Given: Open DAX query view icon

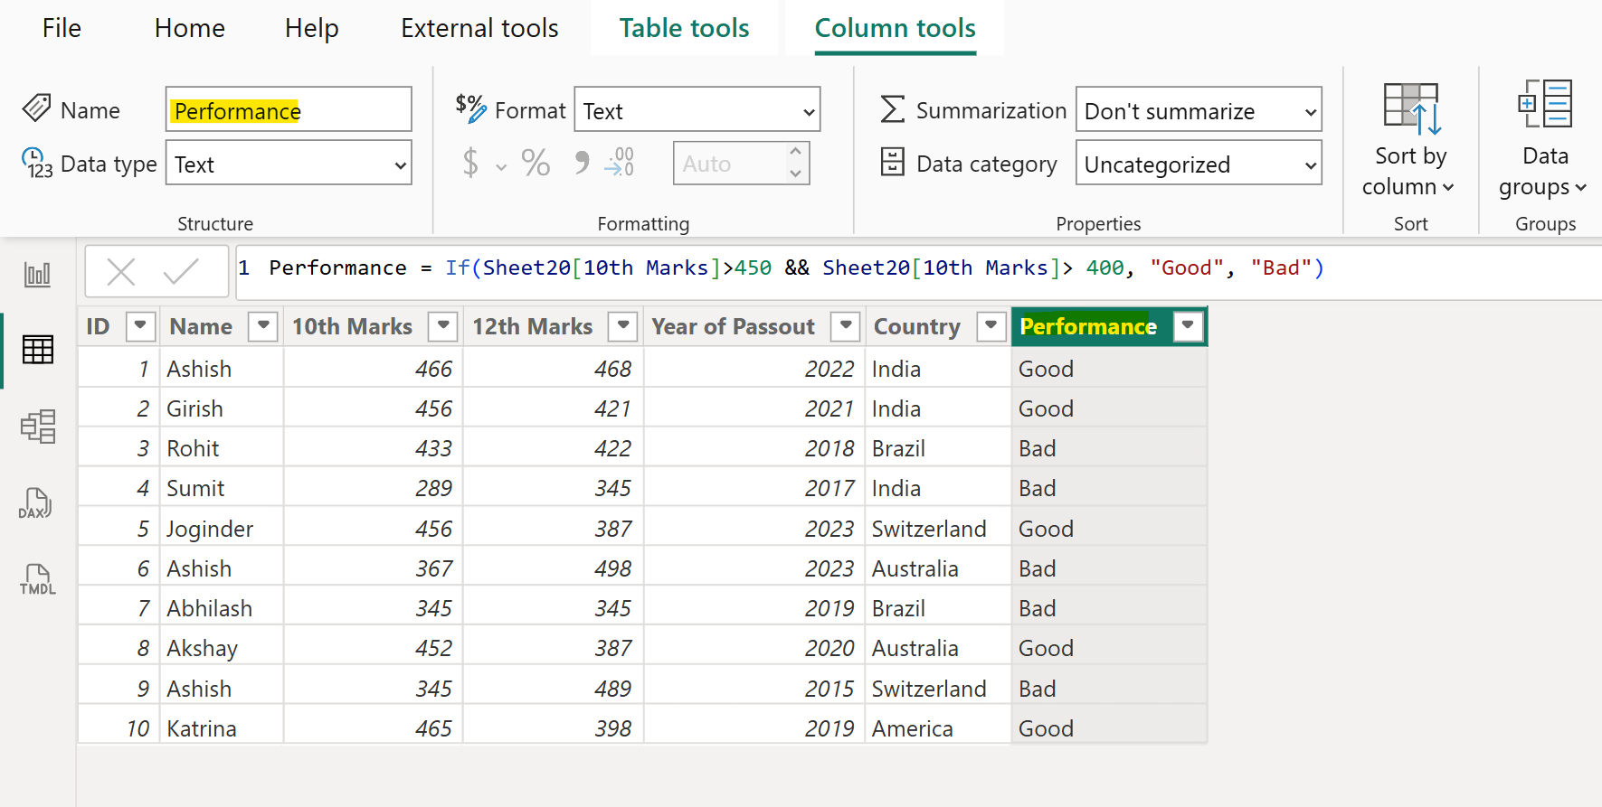Looking at the screenshot, I should 37,502.
